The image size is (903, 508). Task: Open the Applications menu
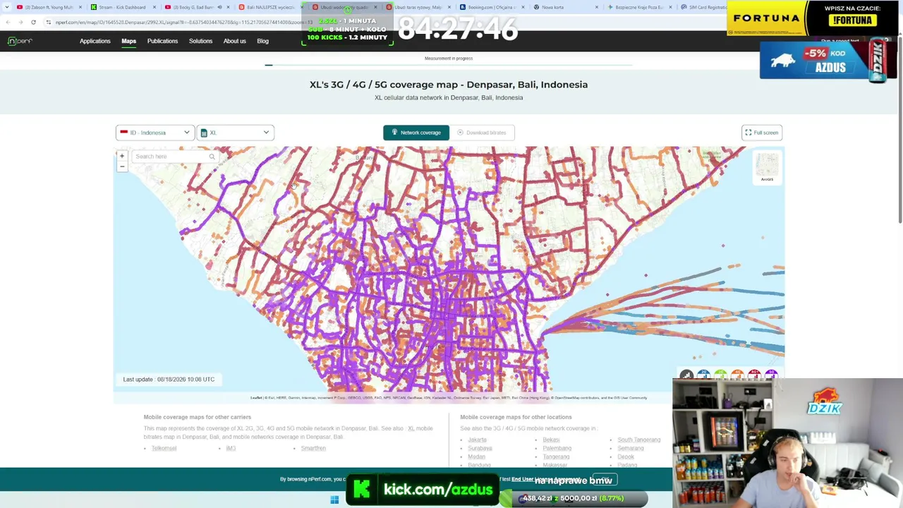pos(95,41)
